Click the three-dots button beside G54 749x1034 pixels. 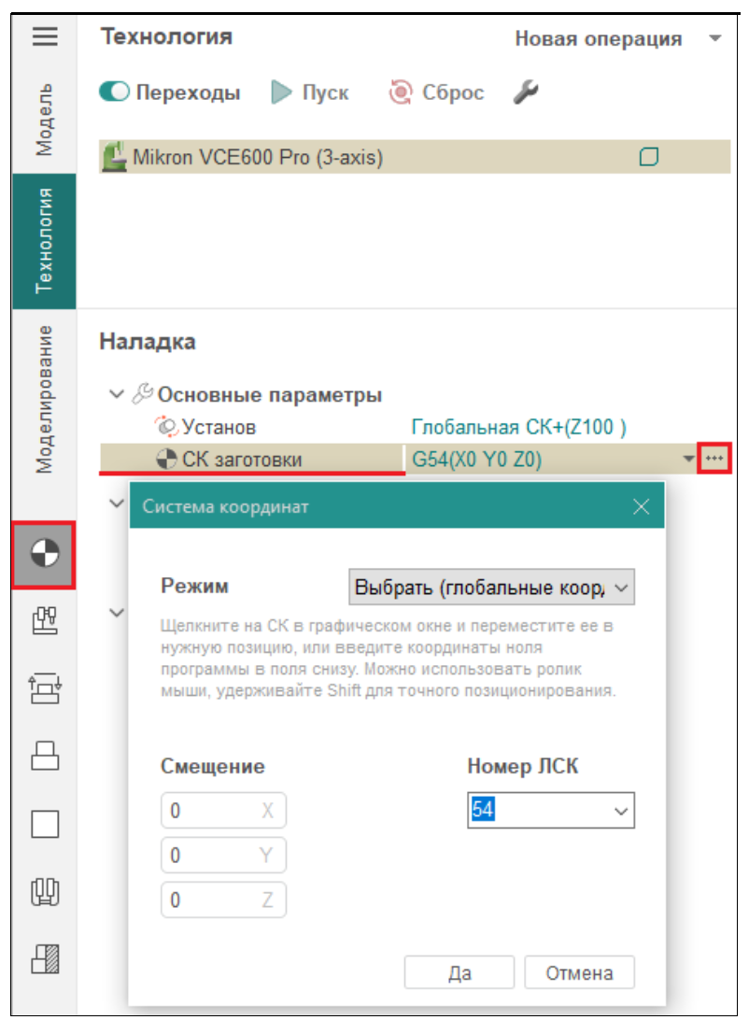[x=714, y=459]
